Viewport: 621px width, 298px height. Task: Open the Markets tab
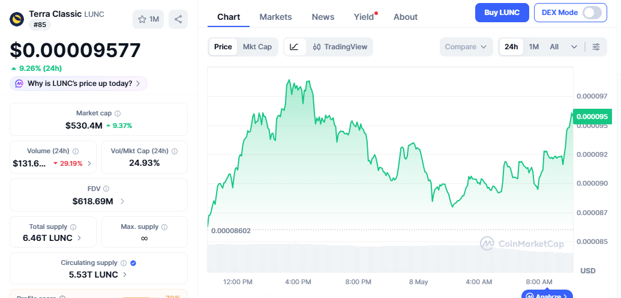(x=275, y=17)
